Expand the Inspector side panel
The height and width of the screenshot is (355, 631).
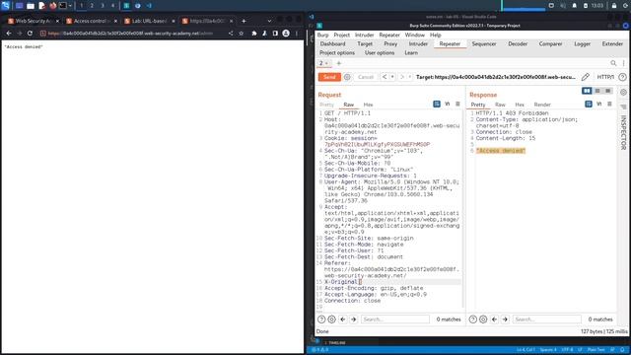(623, 132)
